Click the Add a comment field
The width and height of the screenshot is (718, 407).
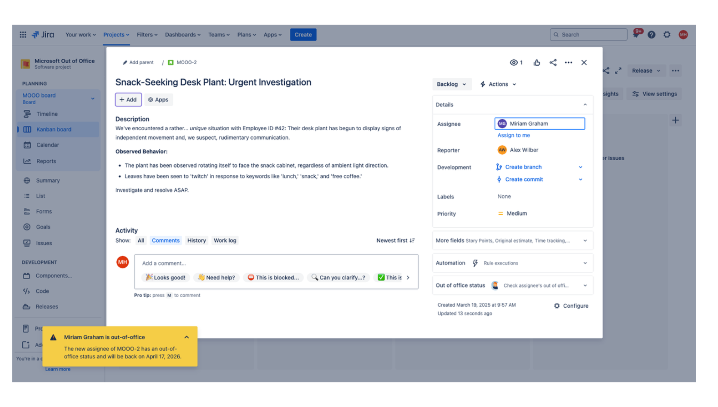click(x=276, y=263)
